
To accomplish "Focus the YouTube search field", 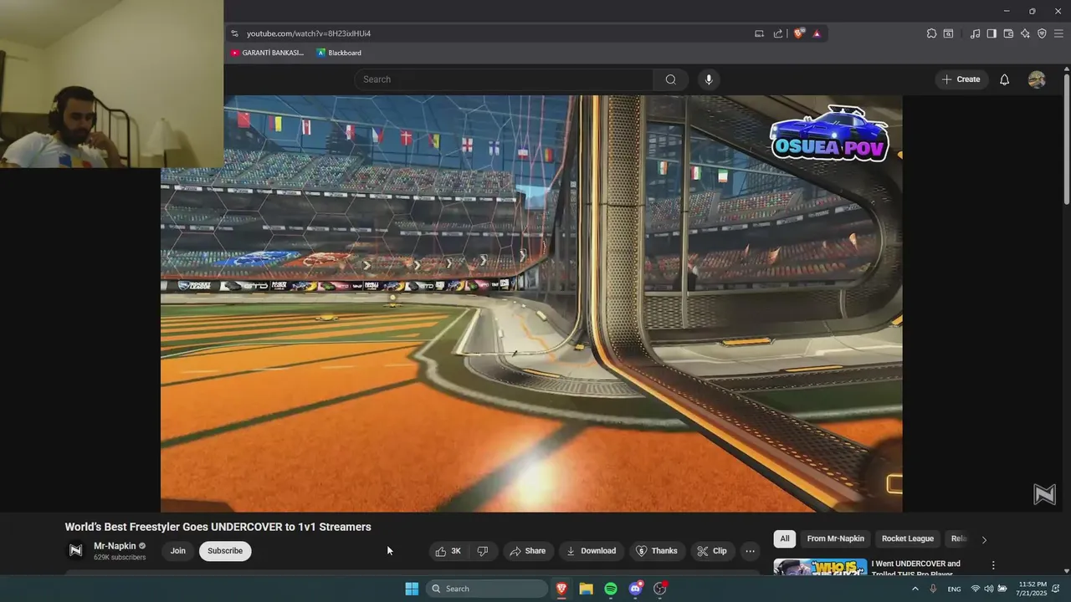I will 504,79.
